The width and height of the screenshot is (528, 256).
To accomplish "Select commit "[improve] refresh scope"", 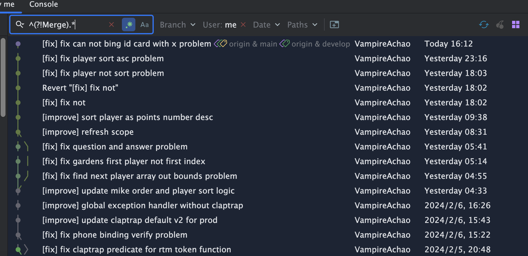I will point(88,132).
